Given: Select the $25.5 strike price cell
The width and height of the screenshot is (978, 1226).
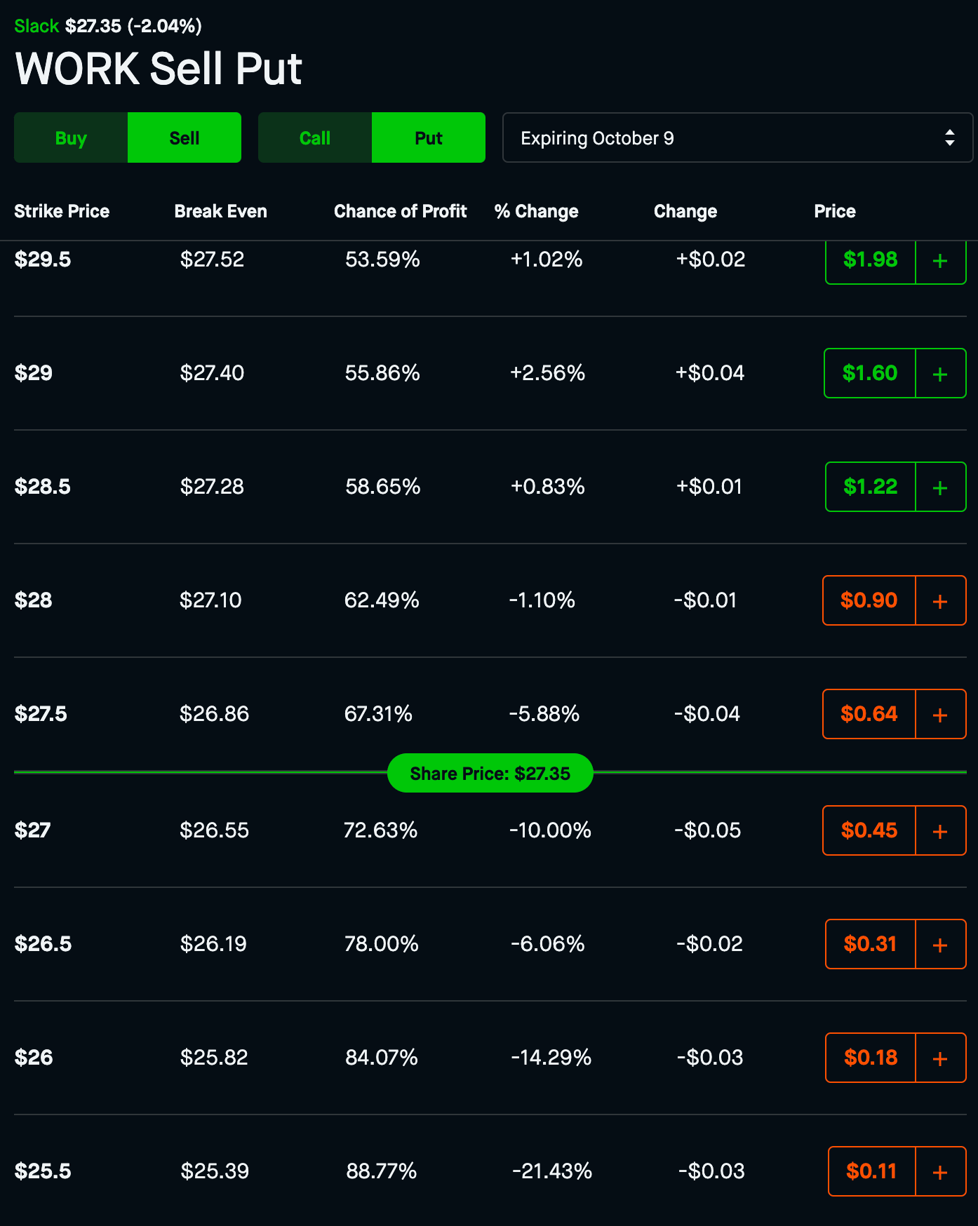Looking at the screenshot, I should point(43,1171).
